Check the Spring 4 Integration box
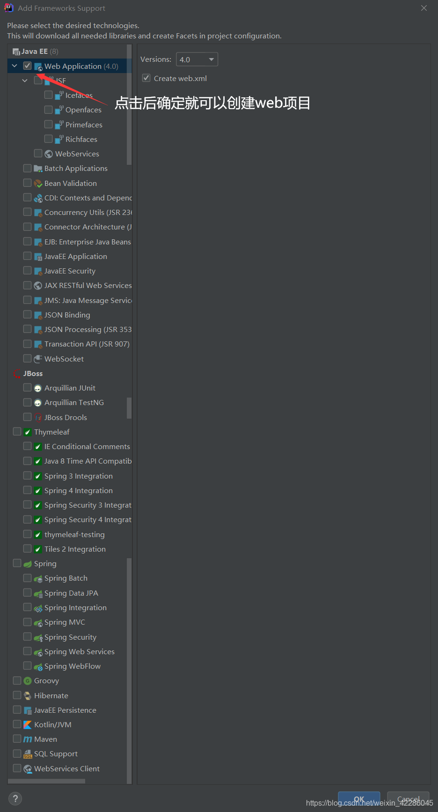The width and height of the screenshot is (438, 812). coord(27,490)
